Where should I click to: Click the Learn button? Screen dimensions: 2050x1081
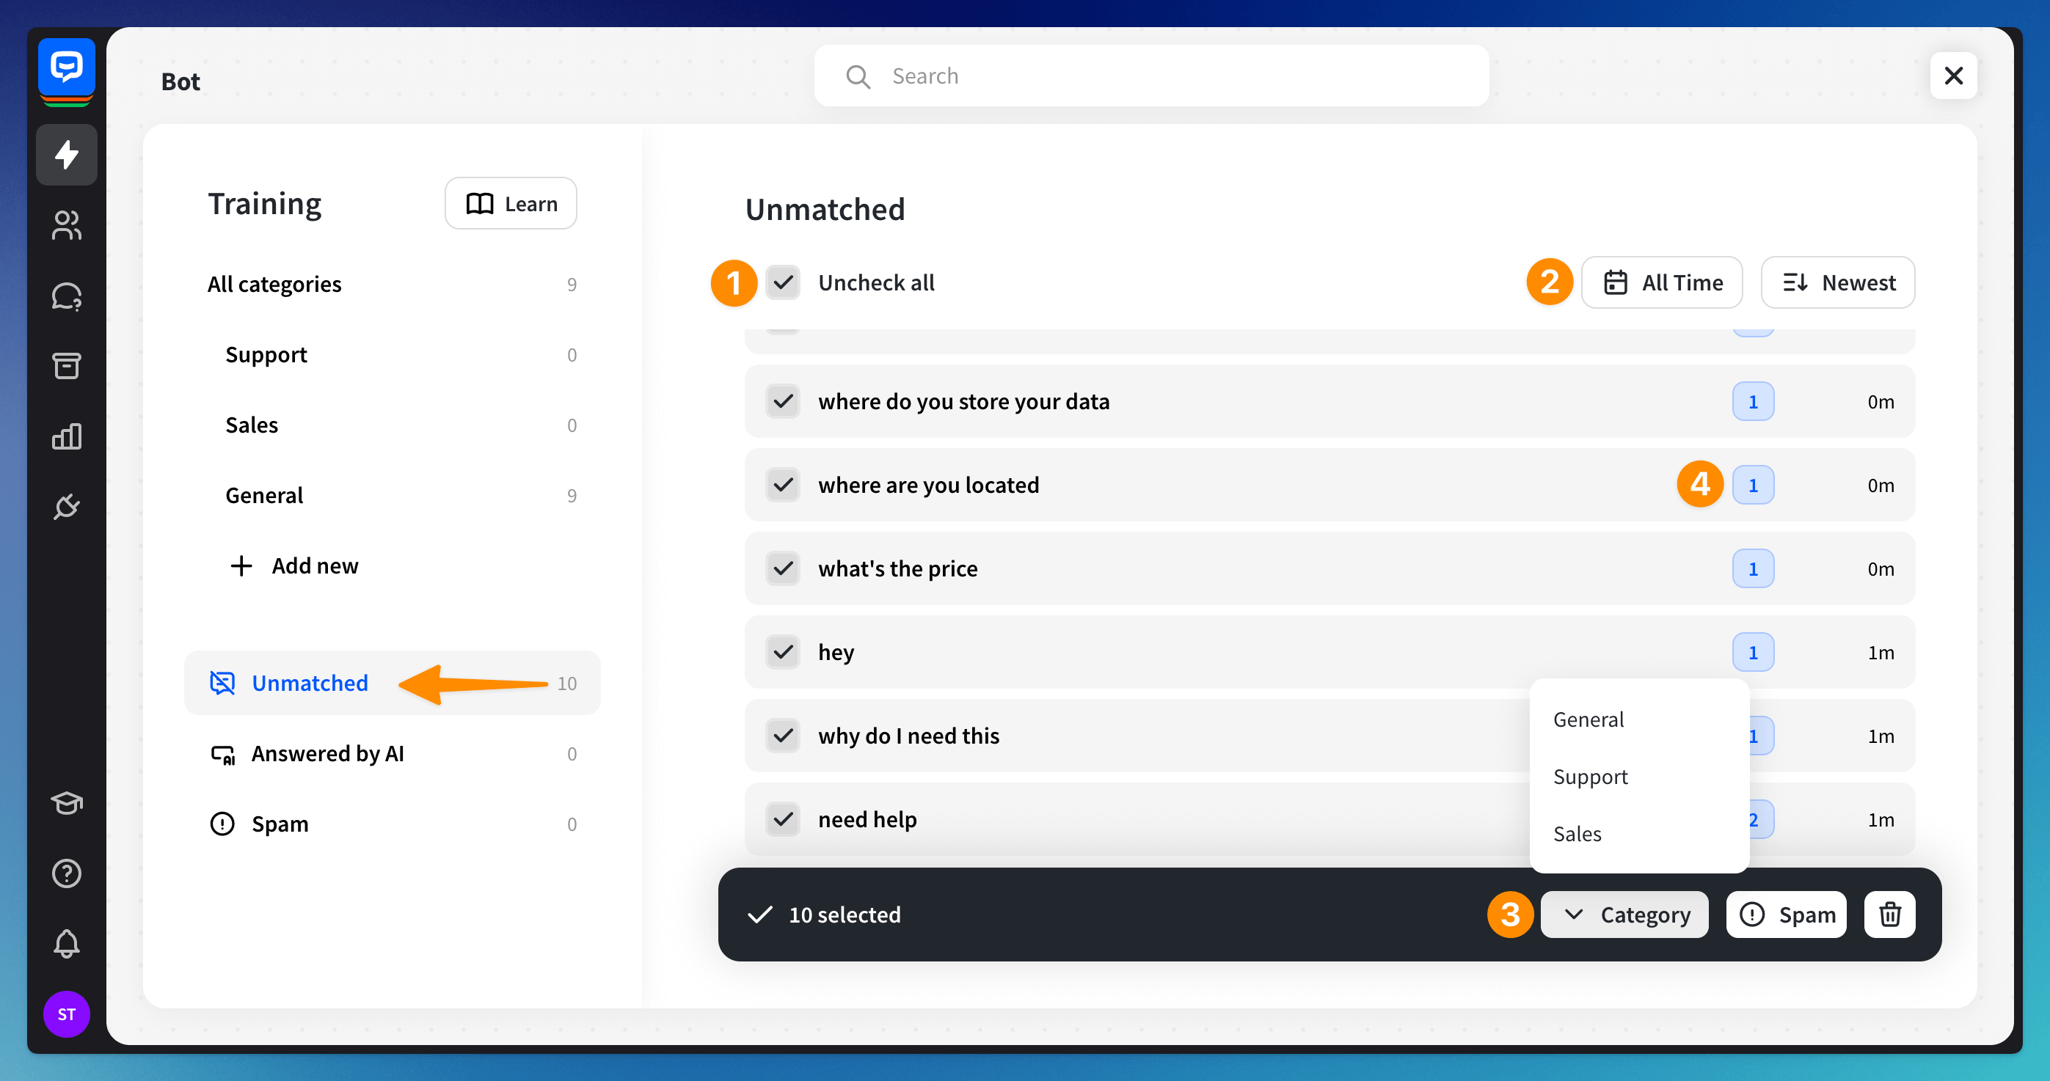pyautogui.click(x=510, y=204)
